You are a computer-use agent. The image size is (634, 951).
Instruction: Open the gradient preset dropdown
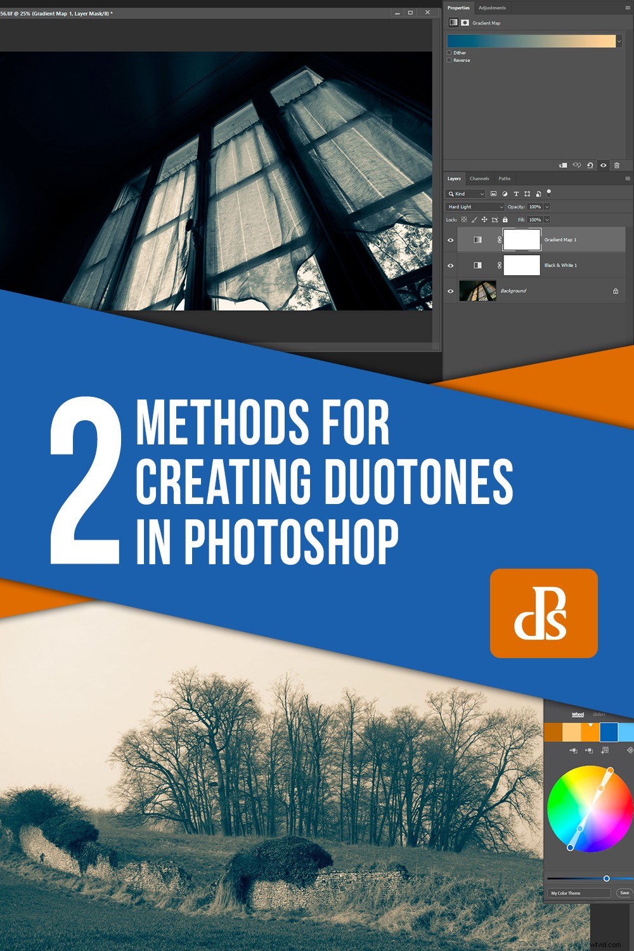click(619, 41)
